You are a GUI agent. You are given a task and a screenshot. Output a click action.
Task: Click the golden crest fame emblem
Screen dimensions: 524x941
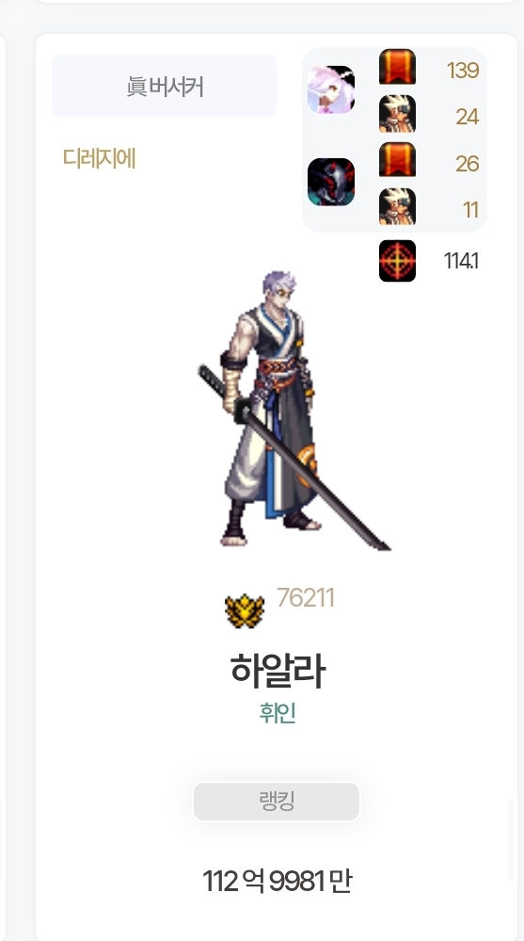point(245,611)
